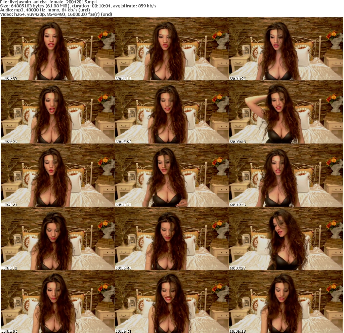Open the thumbnail stamped 00:03:43
This screenshot has height=333, width=344.
tap(286, 112)
